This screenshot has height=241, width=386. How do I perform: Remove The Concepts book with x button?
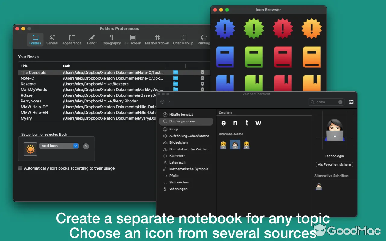tap(202, 72)
